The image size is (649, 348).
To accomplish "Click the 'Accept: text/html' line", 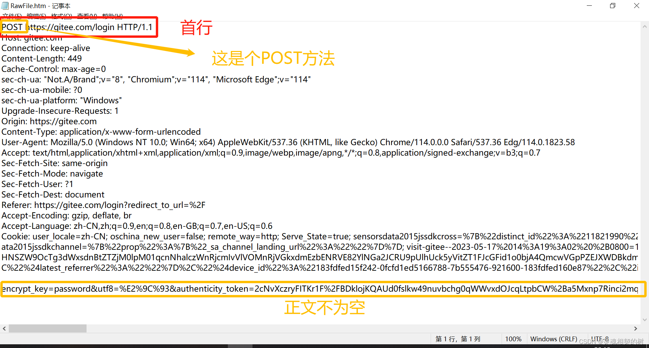I will (x=271, y=153).
